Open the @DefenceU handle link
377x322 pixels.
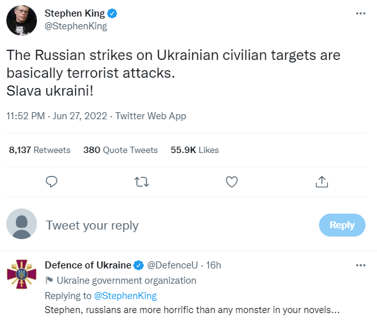pos(173,265)
